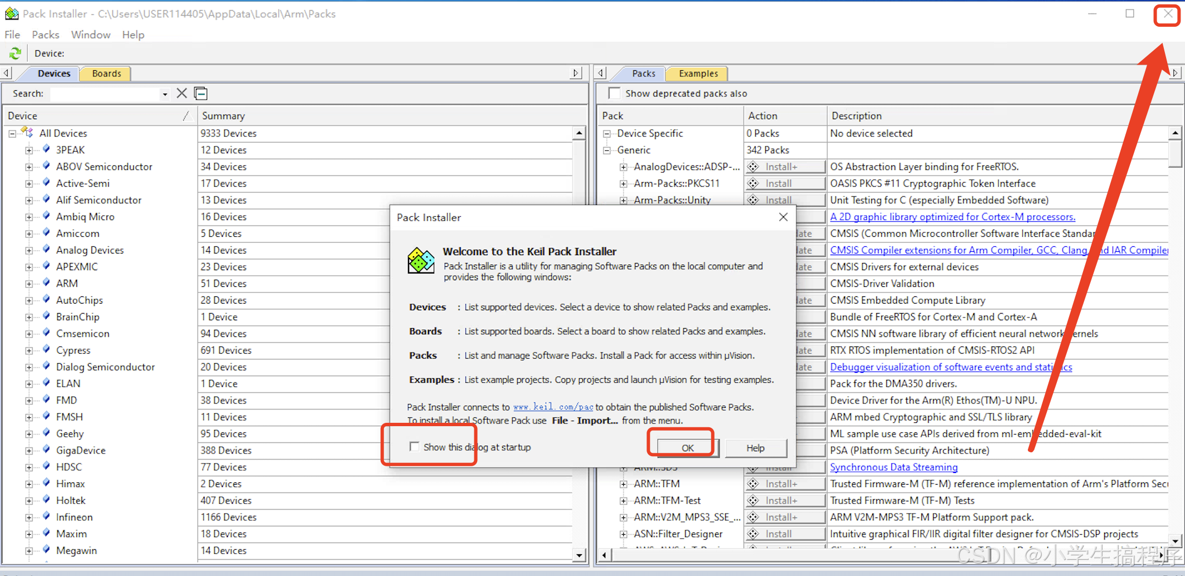Click the right arrow of left panel tabs
This screenshot has height=576, width=1185.
point(576,73)
